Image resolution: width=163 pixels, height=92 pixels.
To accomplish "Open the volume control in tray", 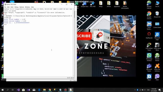I will click(145, 90).
